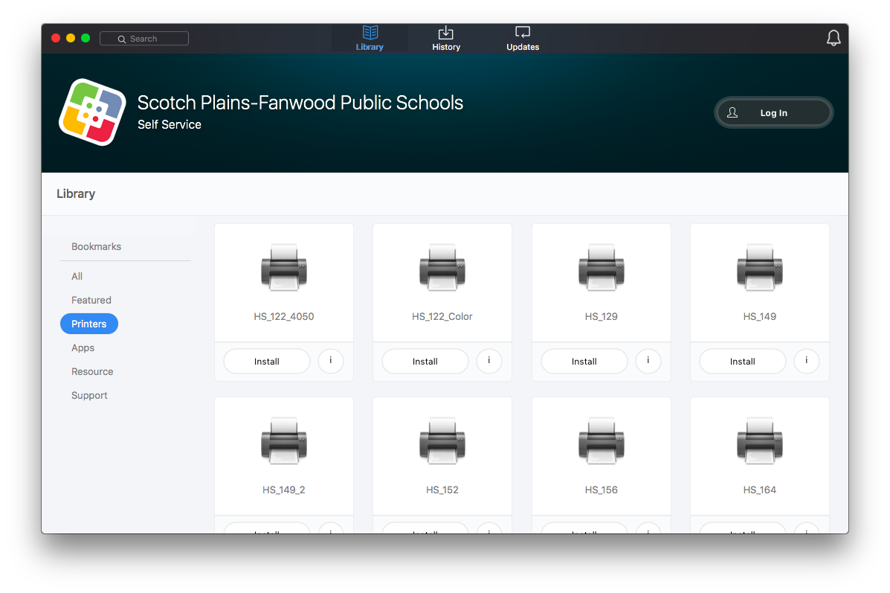The height and width of the screenshot is (593, 890).
Task: Open the Bookmarks sidebar section
Action: (96, 246)
